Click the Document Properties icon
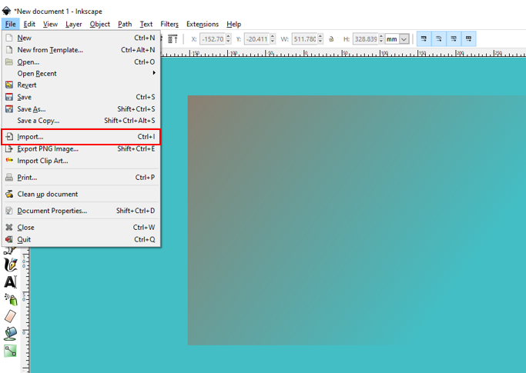The height and width of the screenshot is (373, 526). pyautogui.click(x=9, y=211)
